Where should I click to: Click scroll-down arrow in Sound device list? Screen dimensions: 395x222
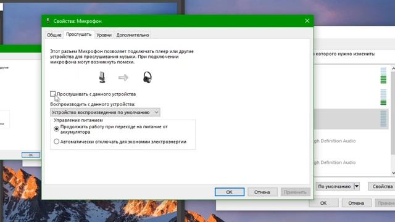(393, 173)
